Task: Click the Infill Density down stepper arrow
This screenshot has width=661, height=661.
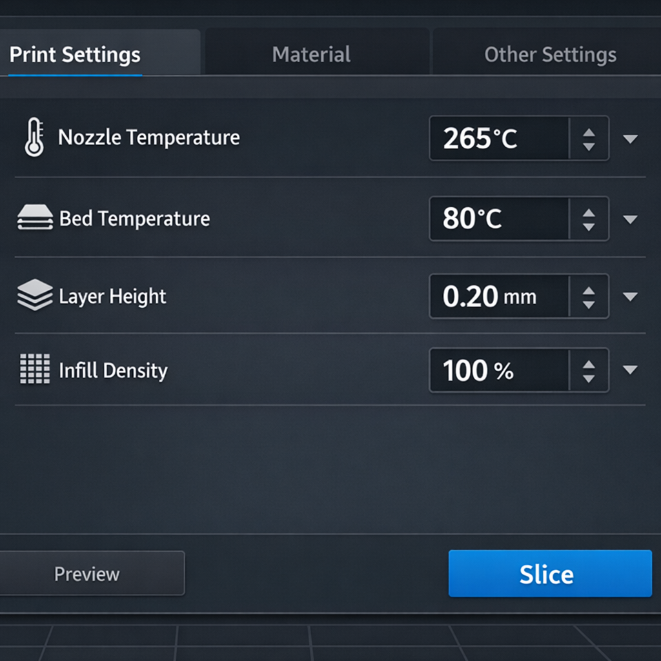Action: [x=589, y=378]
